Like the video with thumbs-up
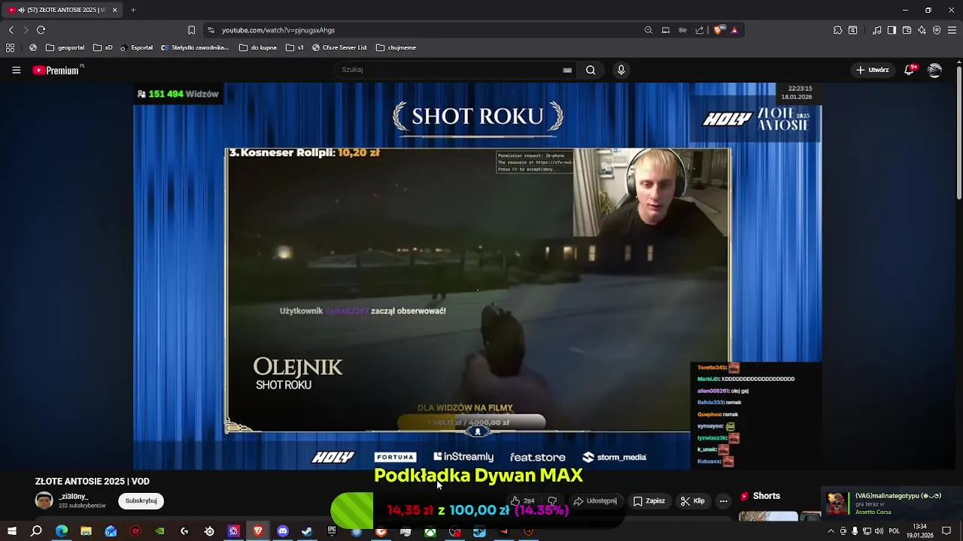The width and height of the screenshot is (963, 541). (x=522, y=501)
